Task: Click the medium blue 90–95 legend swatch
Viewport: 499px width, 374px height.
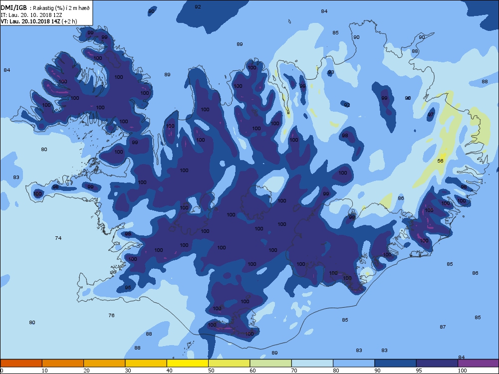Action: pyautogui.click(x=396, y=363)
